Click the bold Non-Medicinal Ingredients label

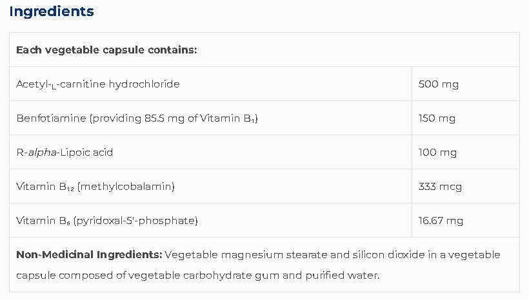coord(89,255)
